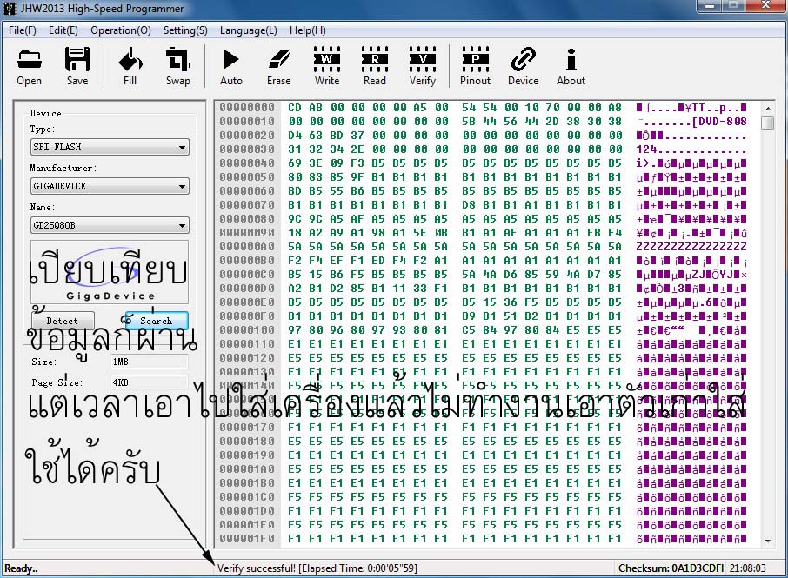Click the Write chip icon
The height and width of the screenshot is (578, 788).
[x=327, y=66]
